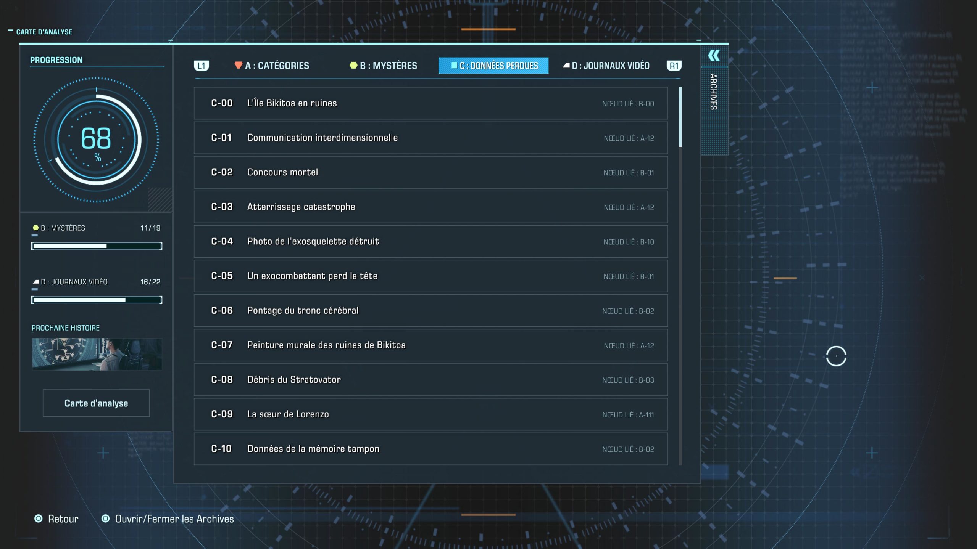Click linked node B-02 on row C-06
The height and width of the screenshot is (549, 977).
628,311
